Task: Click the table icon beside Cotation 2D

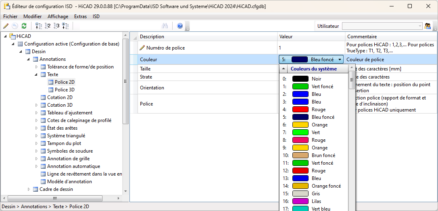Action: 43,97
